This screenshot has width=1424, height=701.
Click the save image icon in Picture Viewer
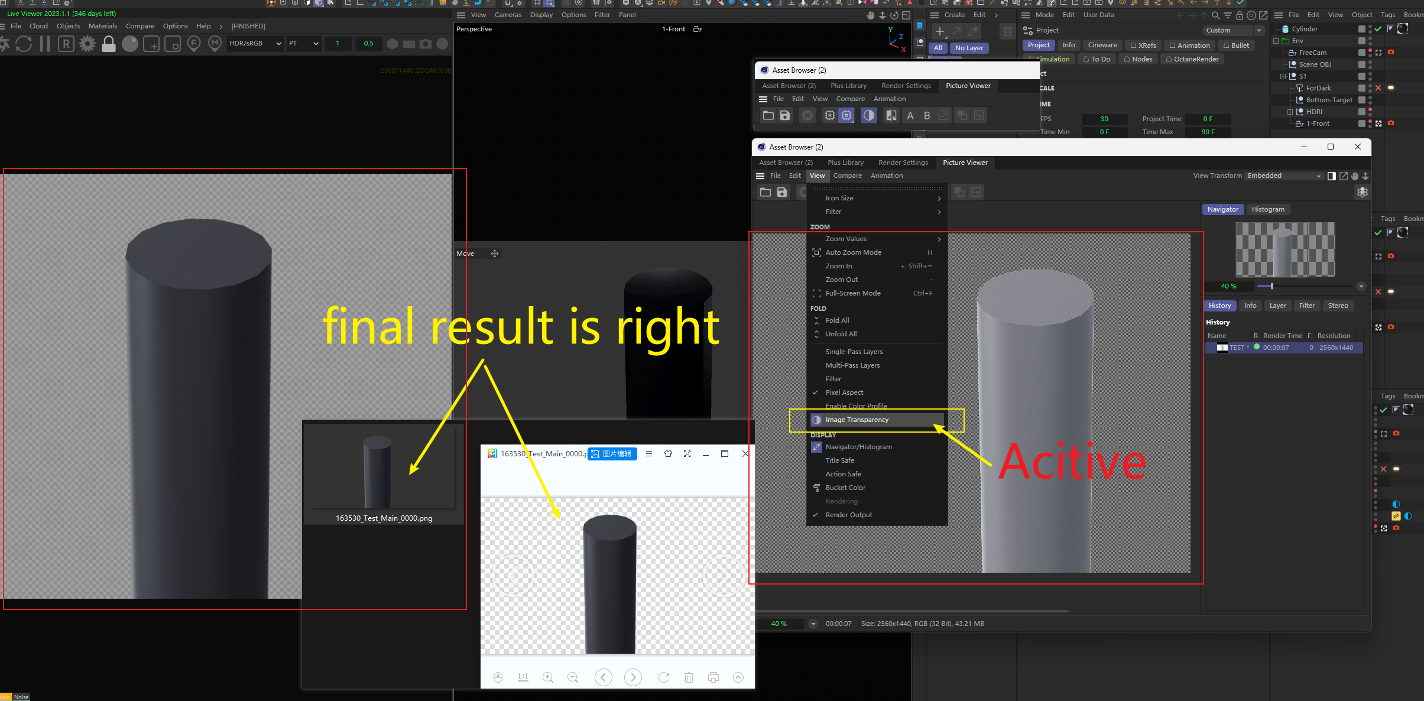[x=782, y=192]
